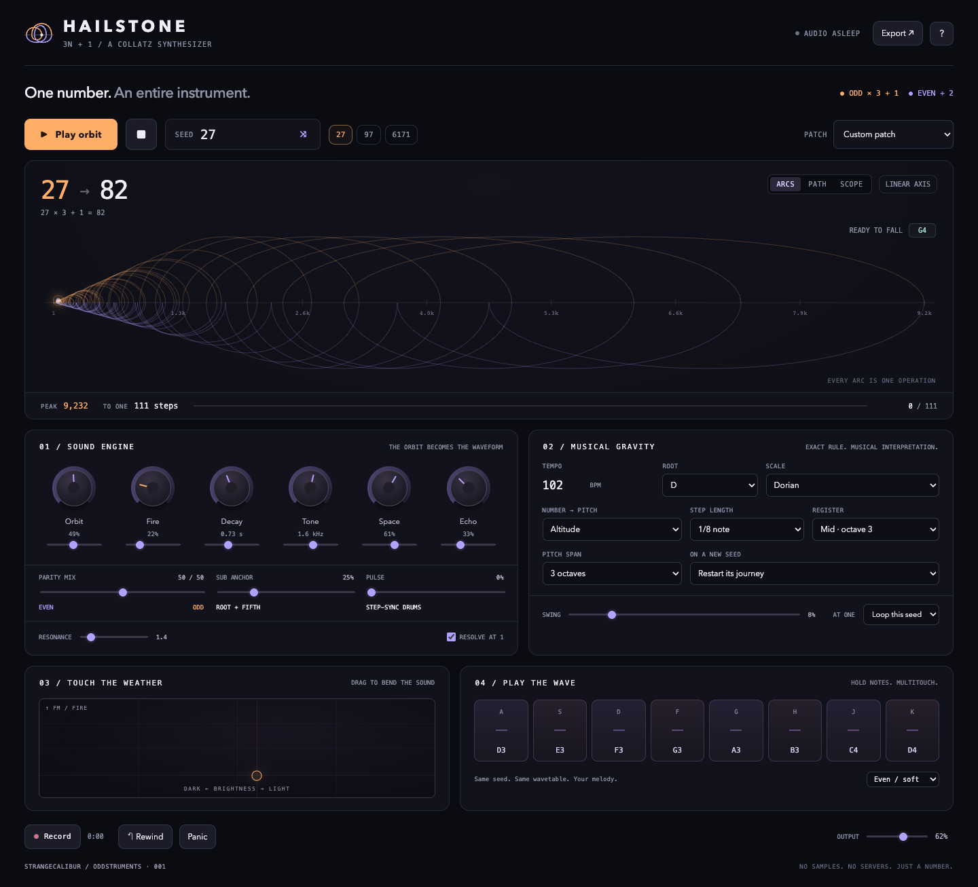This screenshot has width=978, height=887.
Task: Select preset seed 97
Action: [369, 134]
